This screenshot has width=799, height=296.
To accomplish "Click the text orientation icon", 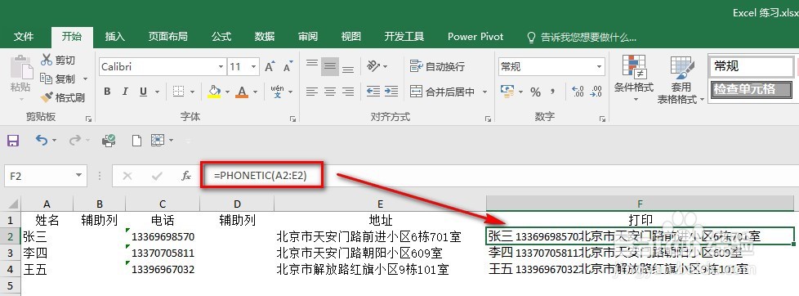I will [373, 66].
